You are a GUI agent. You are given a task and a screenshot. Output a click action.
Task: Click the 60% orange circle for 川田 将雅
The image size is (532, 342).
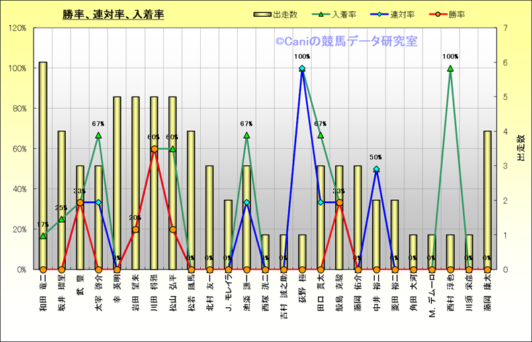tap(154, 149)
